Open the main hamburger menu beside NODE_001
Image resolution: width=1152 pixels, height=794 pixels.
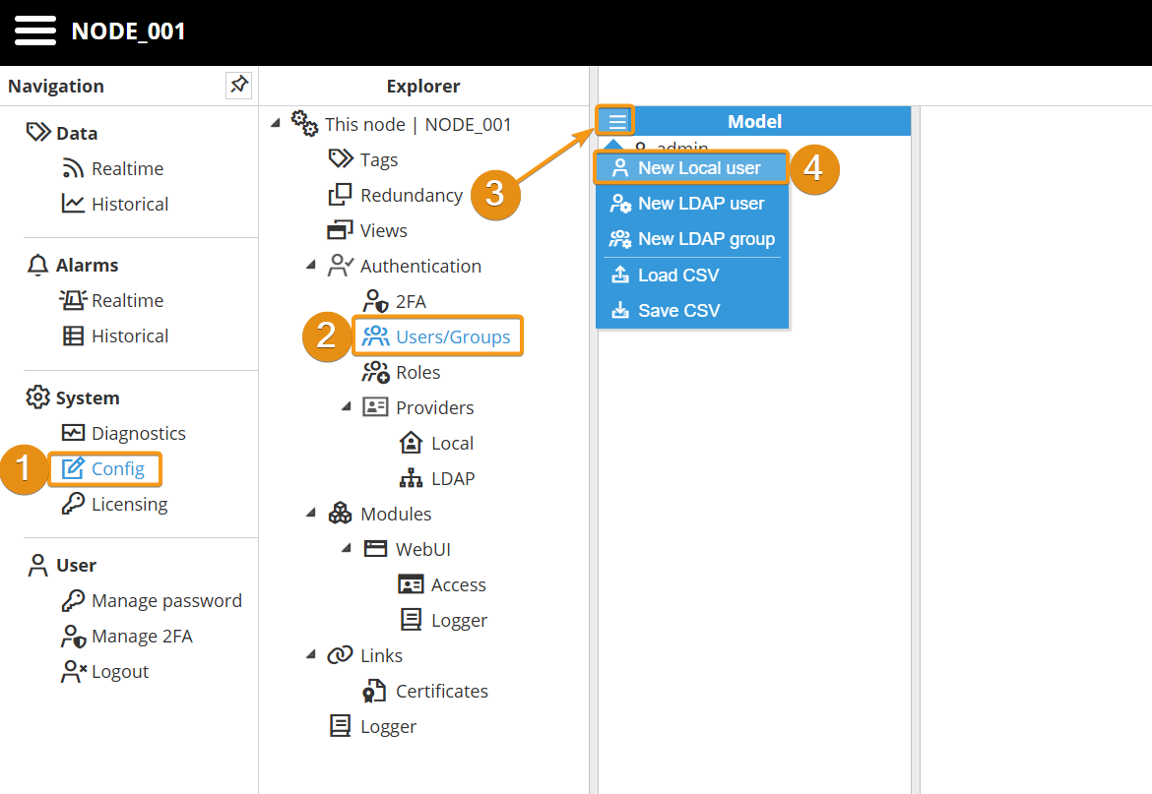(x=35, y=31)
